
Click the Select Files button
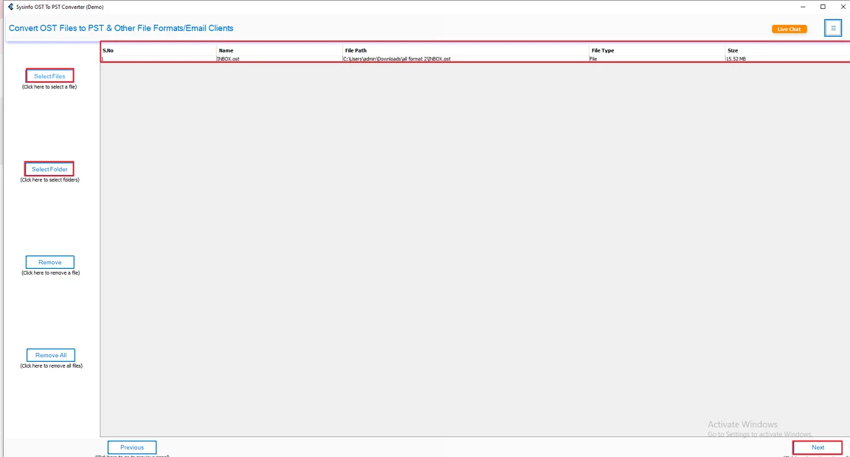49,75
